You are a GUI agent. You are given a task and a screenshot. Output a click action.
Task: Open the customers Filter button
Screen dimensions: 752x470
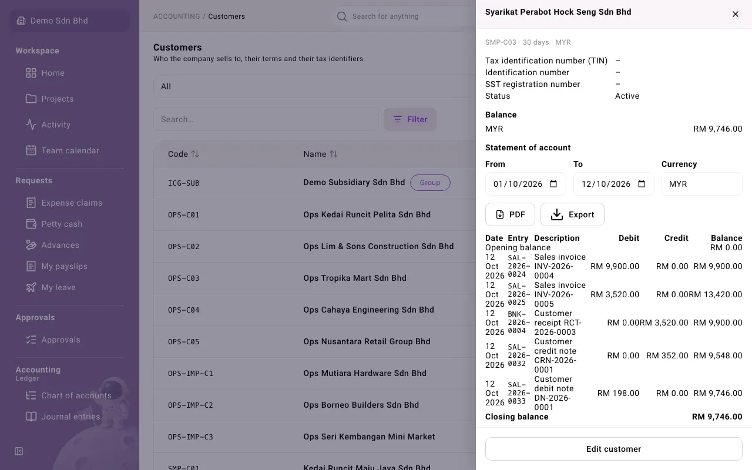tap(410, 119)
